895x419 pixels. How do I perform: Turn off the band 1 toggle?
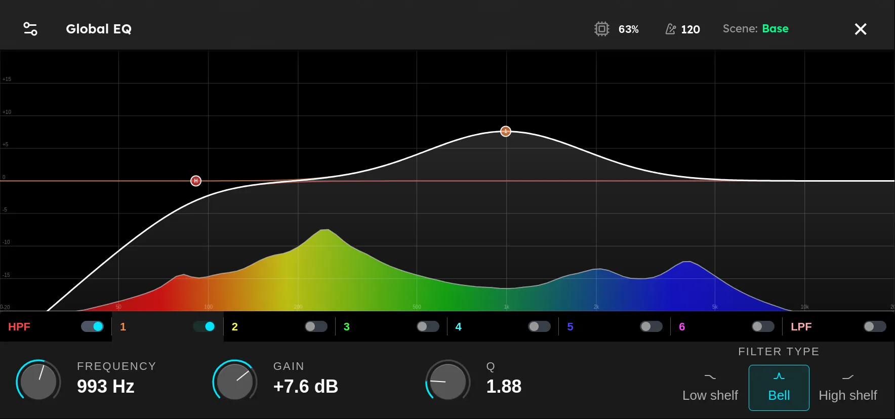click(205, 326)
